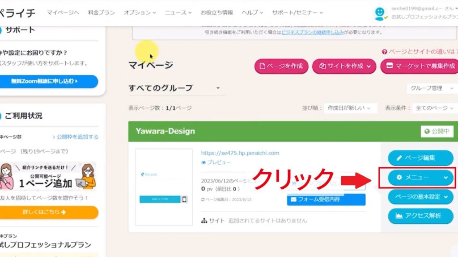This screenshot has height=257, width=458.
Task: Open the xe475.hp.peraichi.com page URL
Action: [x=240, y=153]
